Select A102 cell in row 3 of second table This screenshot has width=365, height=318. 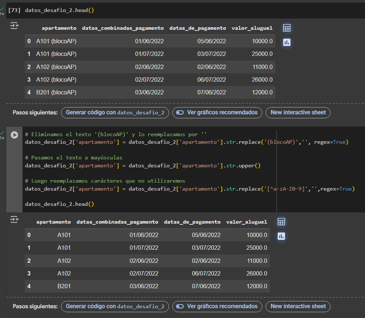coord(64,273)
